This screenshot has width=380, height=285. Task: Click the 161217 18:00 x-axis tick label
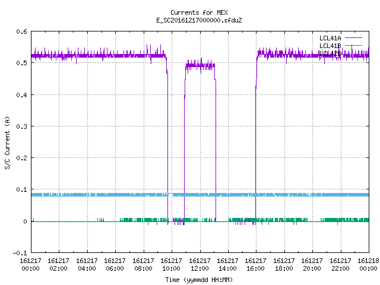(284, 265)
